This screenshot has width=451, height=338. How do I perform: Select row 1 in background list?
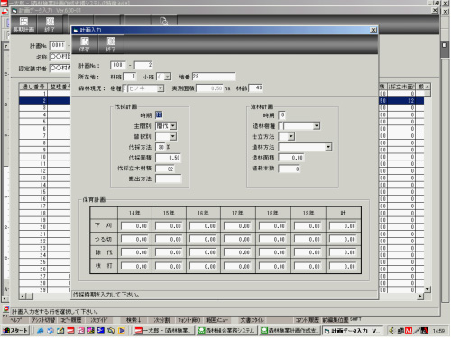[45, 94]
